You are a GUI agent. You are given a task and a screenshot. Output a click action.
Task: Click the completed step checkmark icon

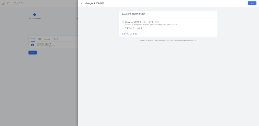[34, 15]
